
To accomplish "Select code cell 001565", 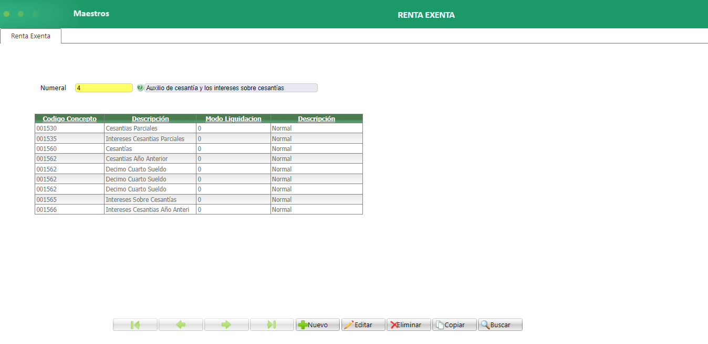I will pyautogui.click(x=69, y=200).
